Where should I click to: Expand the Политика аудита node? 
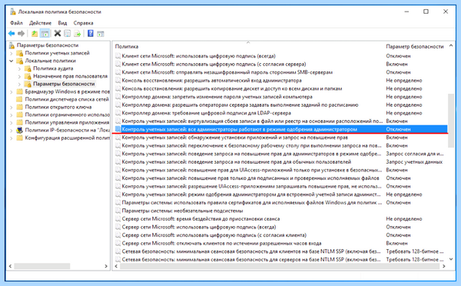[19, 68]
